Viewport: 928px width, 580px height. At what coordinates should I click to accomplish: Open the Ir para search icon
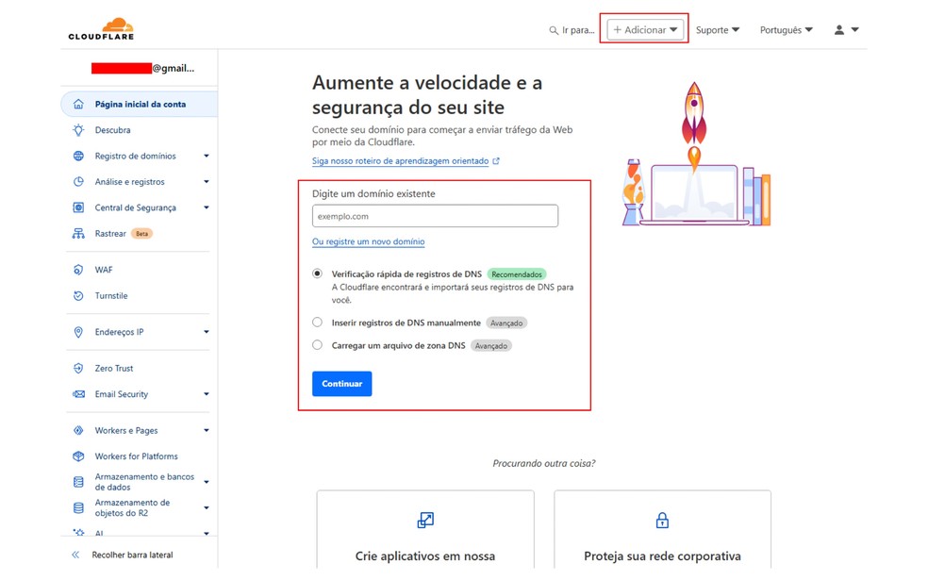553,29
